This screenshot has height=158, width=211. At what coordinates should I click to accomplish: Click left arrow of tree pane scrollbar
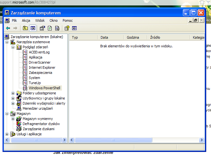tap(7, 140)
